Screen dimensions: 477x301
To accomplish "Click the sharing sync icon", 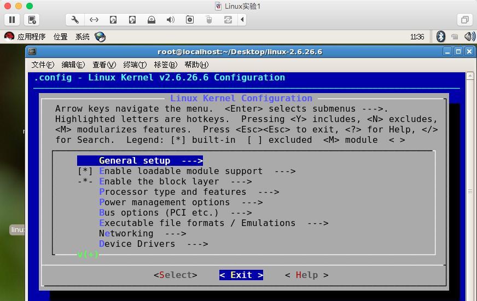I will tap(228, 20).
